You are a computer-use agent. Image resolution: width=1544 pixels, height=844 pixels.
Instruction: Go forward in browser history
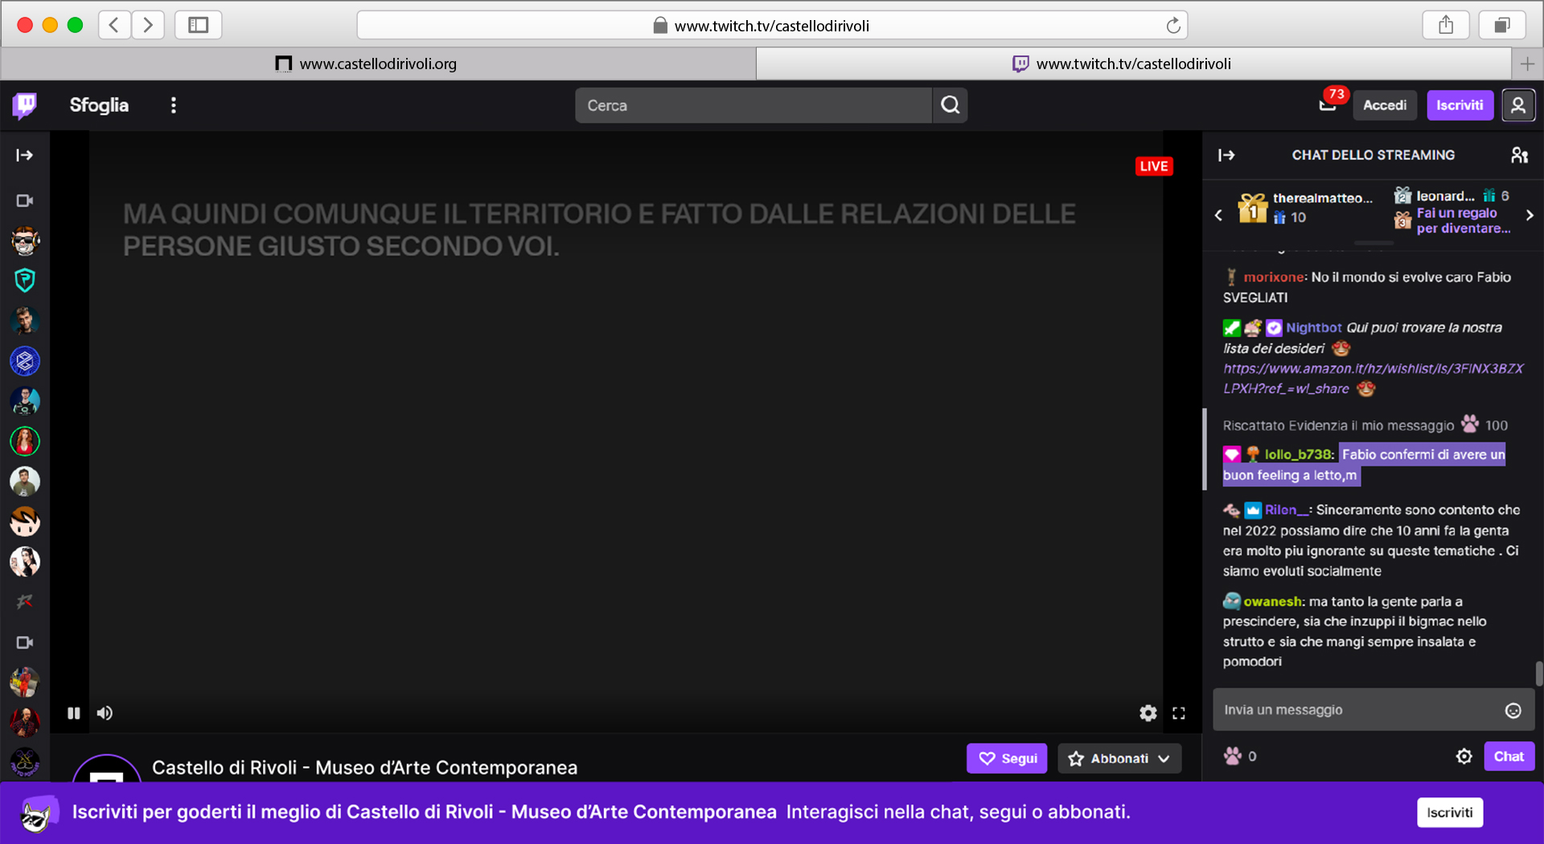(148, 25)
